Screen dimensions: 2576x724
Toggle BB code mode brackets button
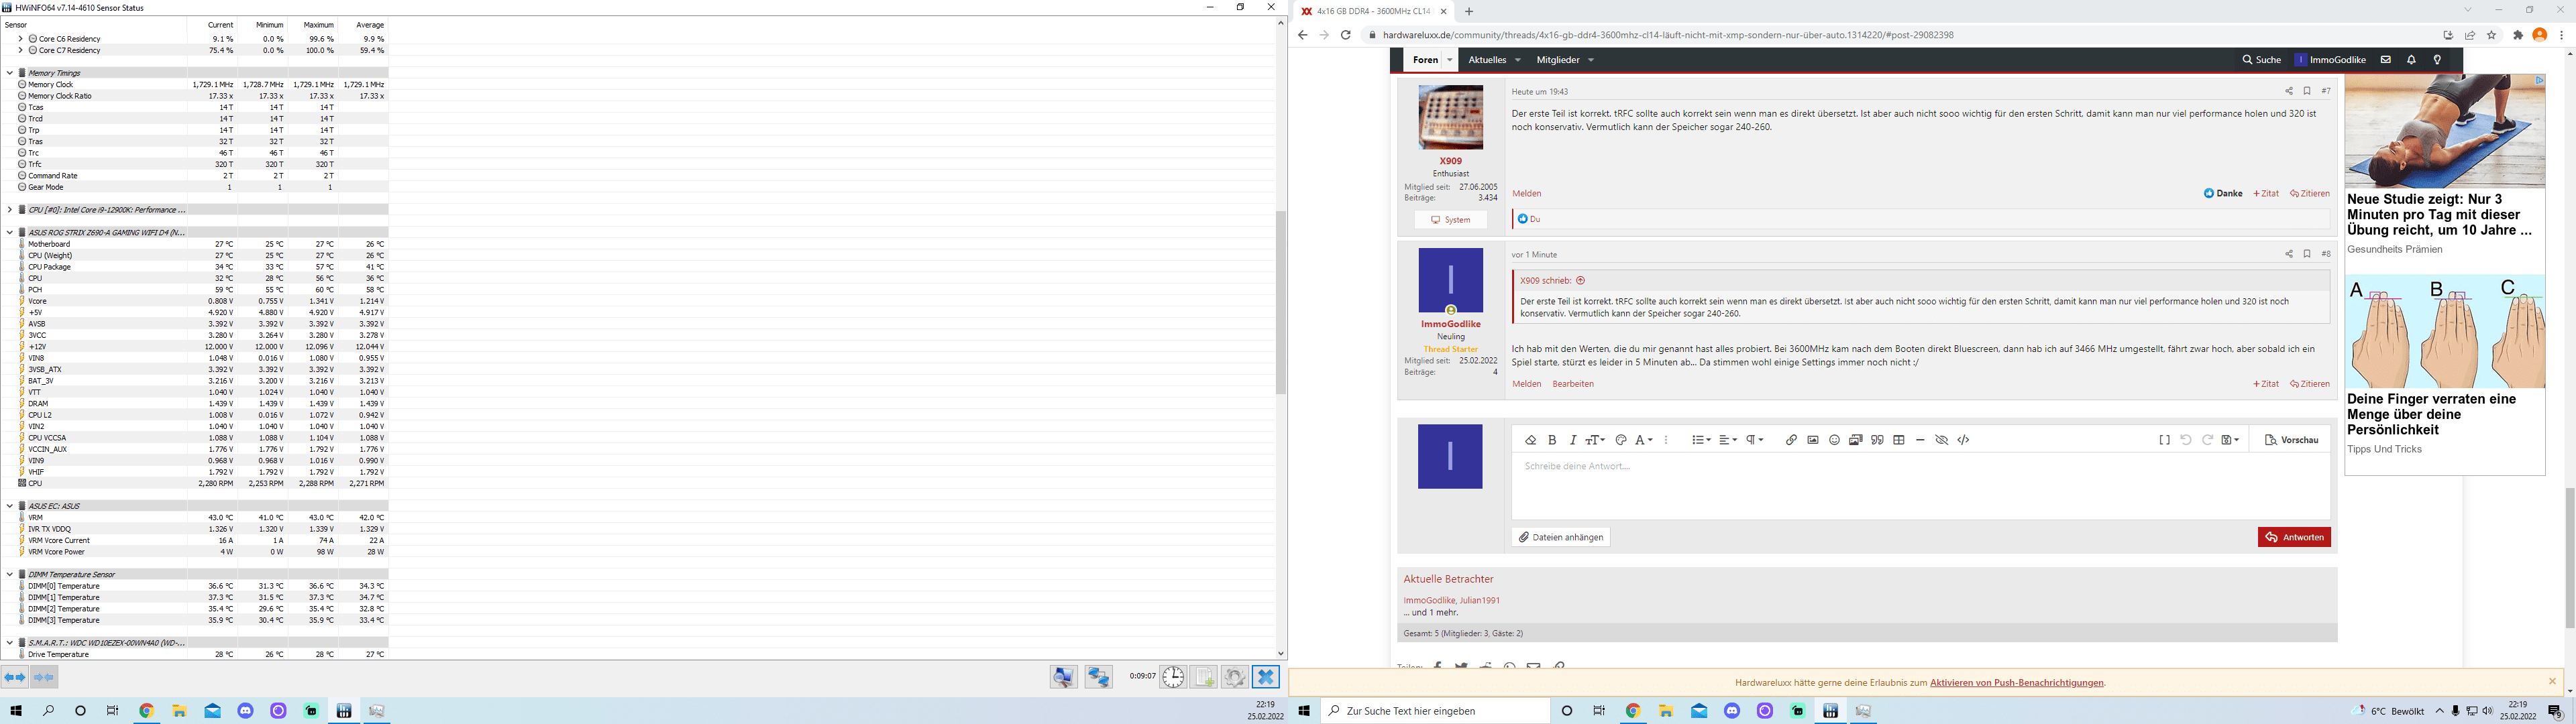tap(2164, 440)
